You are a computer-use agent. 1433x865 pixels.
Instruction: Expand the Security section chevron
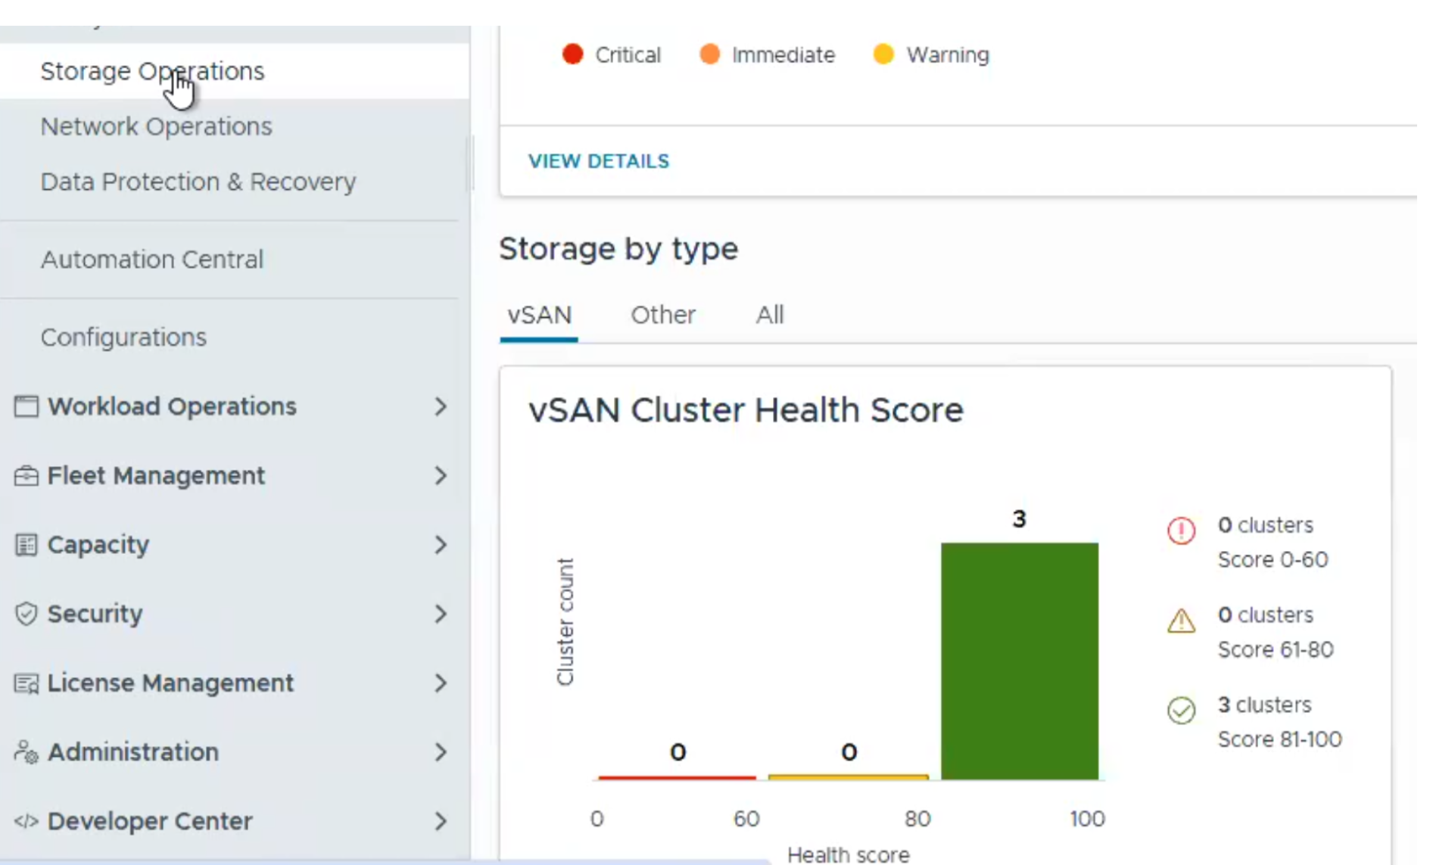click(441, 614)
